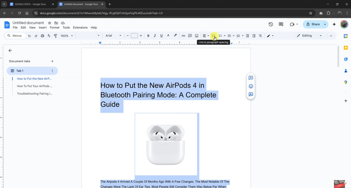Select the AirPods image in document

click(x=166, y=144)
